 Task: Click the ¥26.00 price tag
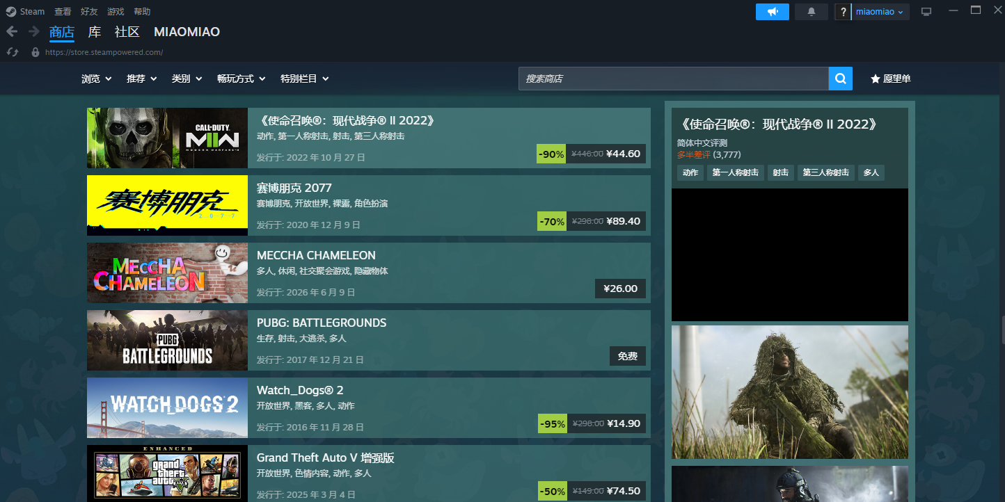[x=620, y=289]
